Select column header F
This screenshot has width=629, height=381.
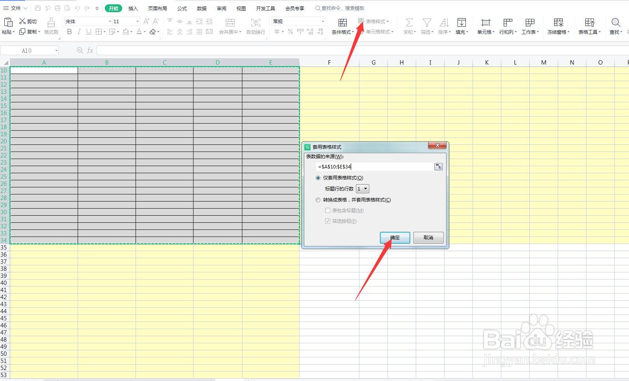(x=329, y=62)
